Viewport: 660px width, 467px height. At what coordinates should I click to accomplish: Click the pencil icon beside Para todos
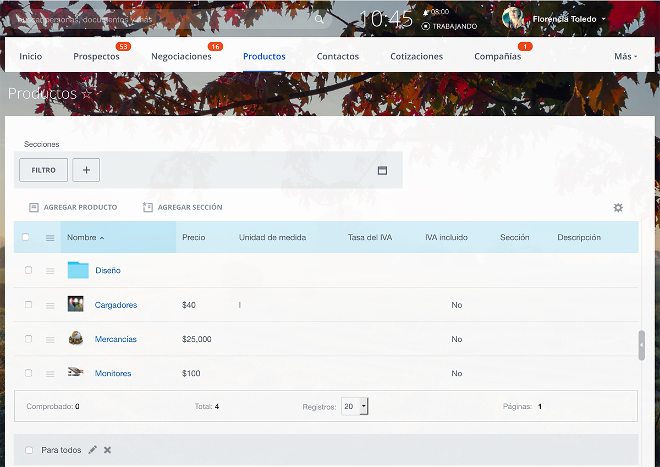pos(92,450)
